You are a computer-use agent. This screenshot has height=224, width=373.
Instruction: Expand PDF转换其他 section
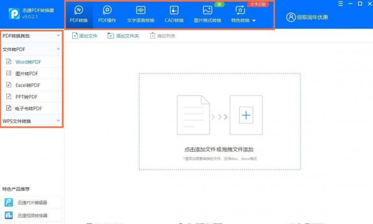32,36
